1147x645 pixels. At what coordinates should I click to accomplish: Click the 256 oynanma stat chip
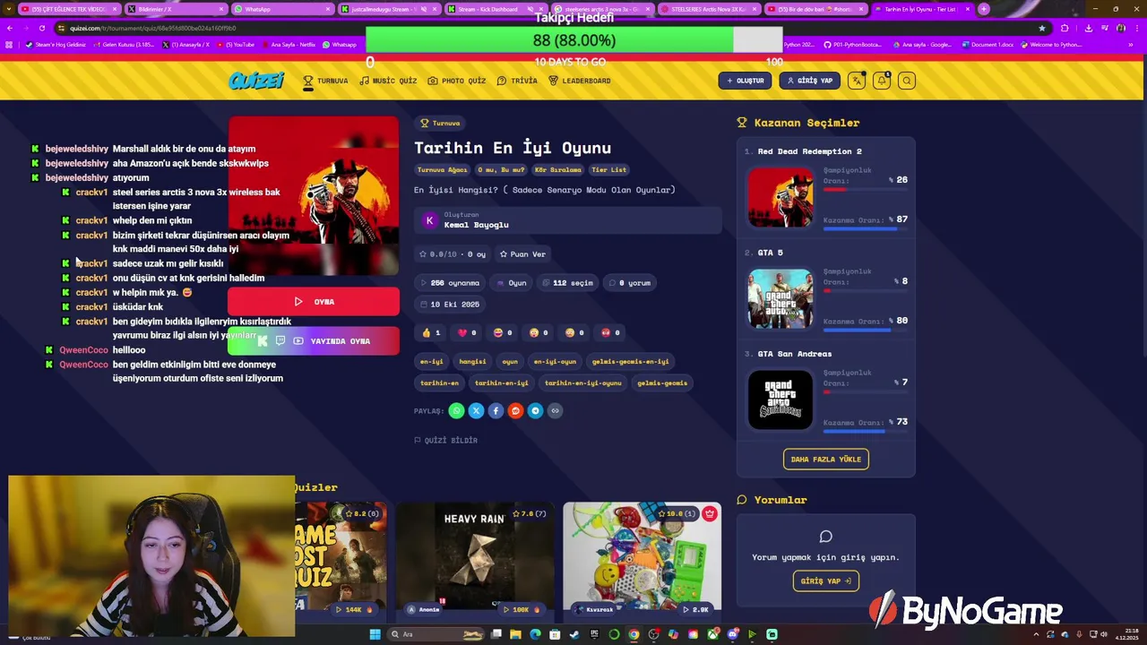point(451,283)
